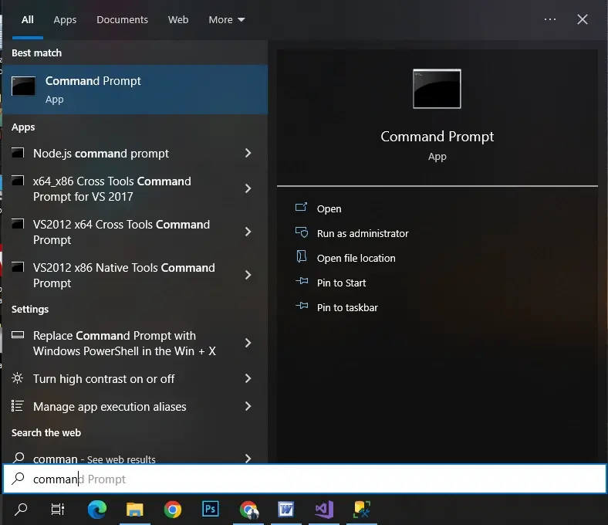The image size is (608, 525).
Task: Open the three-dot options menu
Action: [x=550, y=19]
